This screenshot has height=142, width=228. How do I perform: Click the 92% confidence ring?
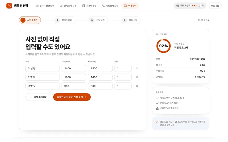tap(163, 46)
